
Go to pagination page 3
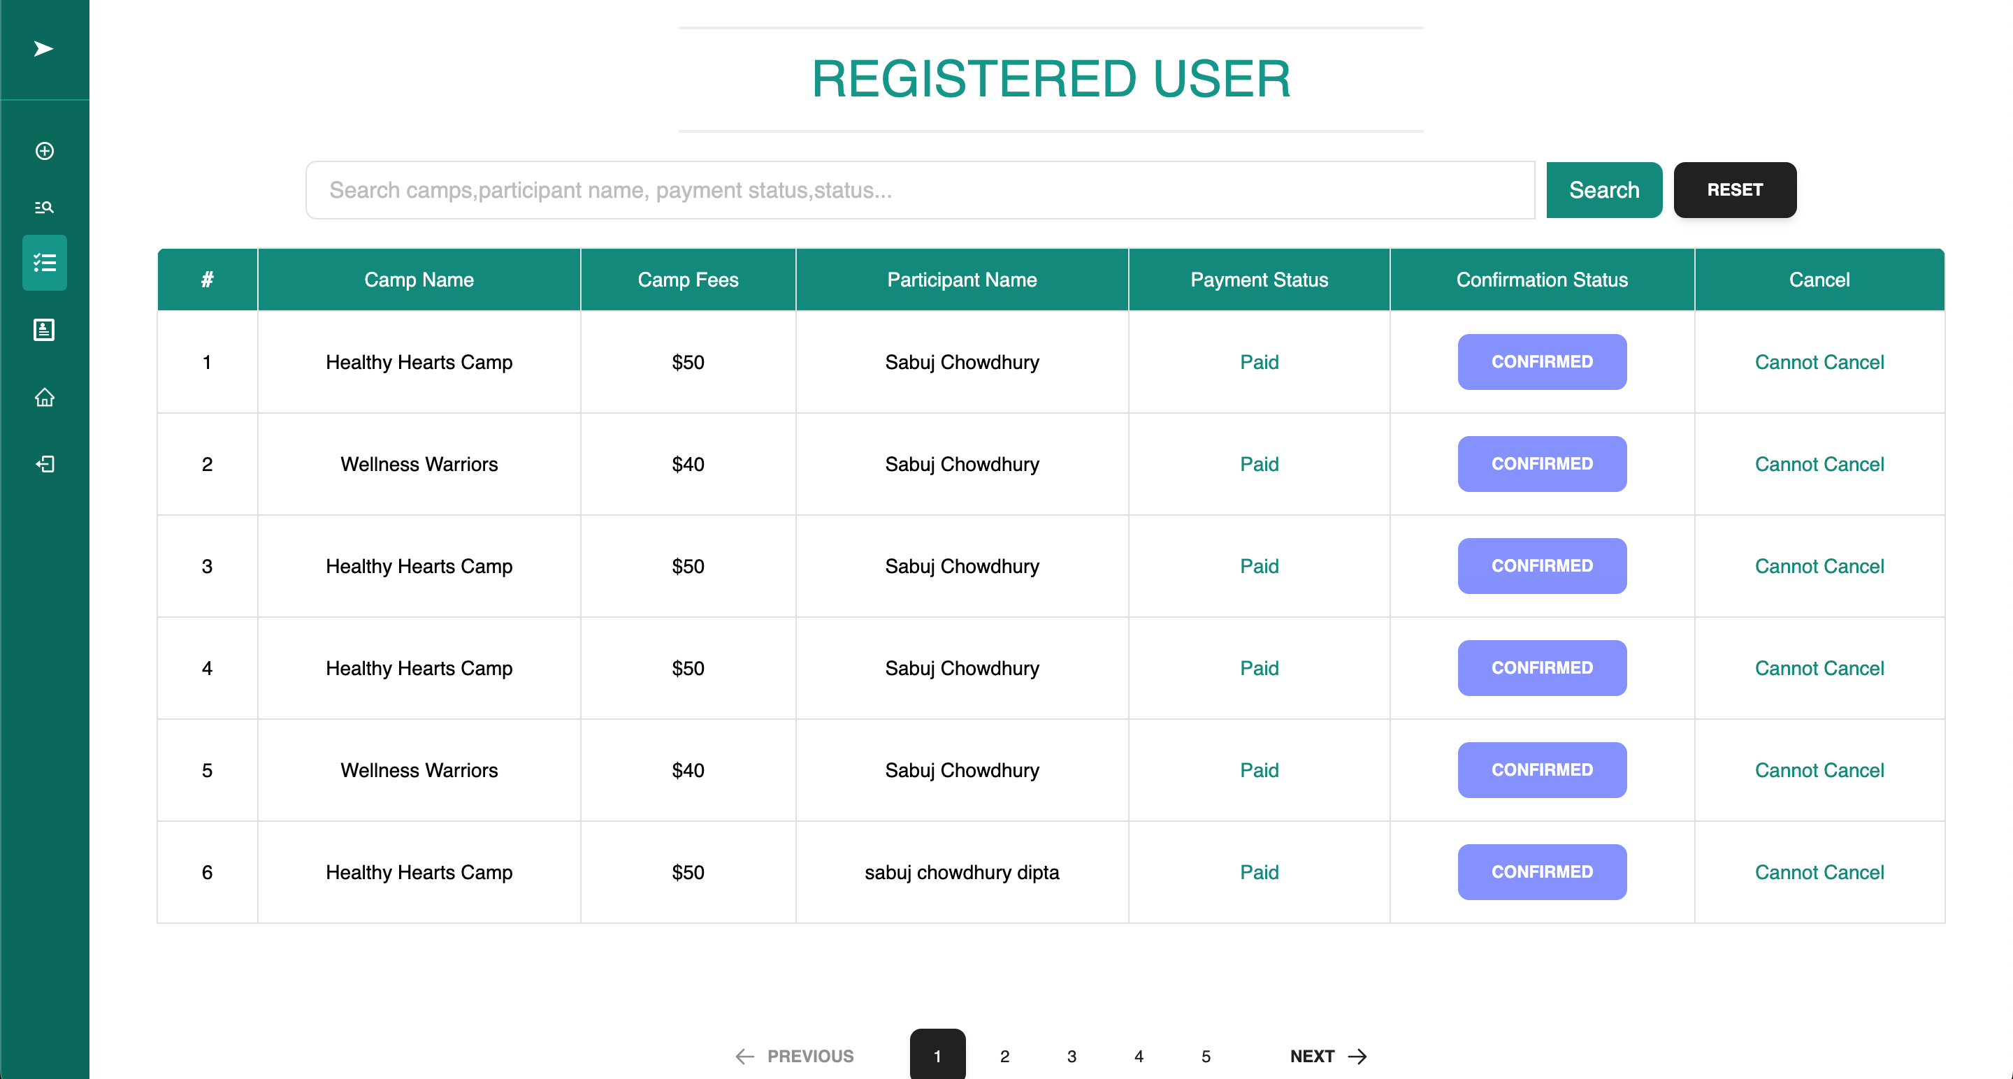pos(1072,1055)
